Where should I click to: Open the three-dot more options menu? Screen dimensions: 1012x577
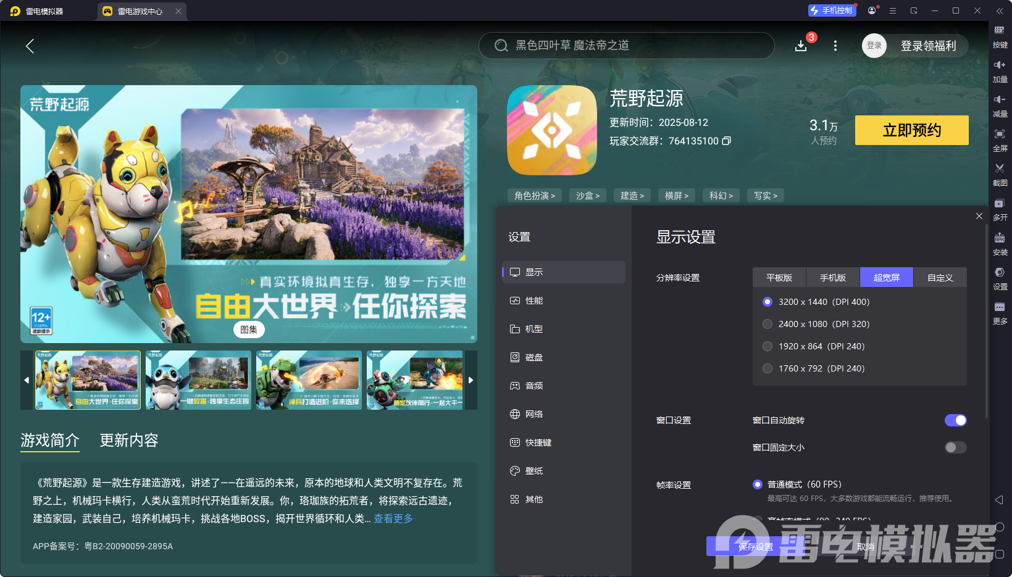click(x=835, y=46)
